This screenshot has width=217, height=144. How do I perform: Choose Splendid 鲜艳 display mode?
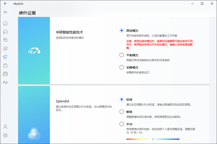(121, 112)
